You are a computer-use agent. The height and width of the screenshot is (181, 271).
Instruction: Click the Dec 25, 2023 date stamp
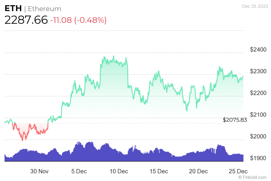pos(254,6)
